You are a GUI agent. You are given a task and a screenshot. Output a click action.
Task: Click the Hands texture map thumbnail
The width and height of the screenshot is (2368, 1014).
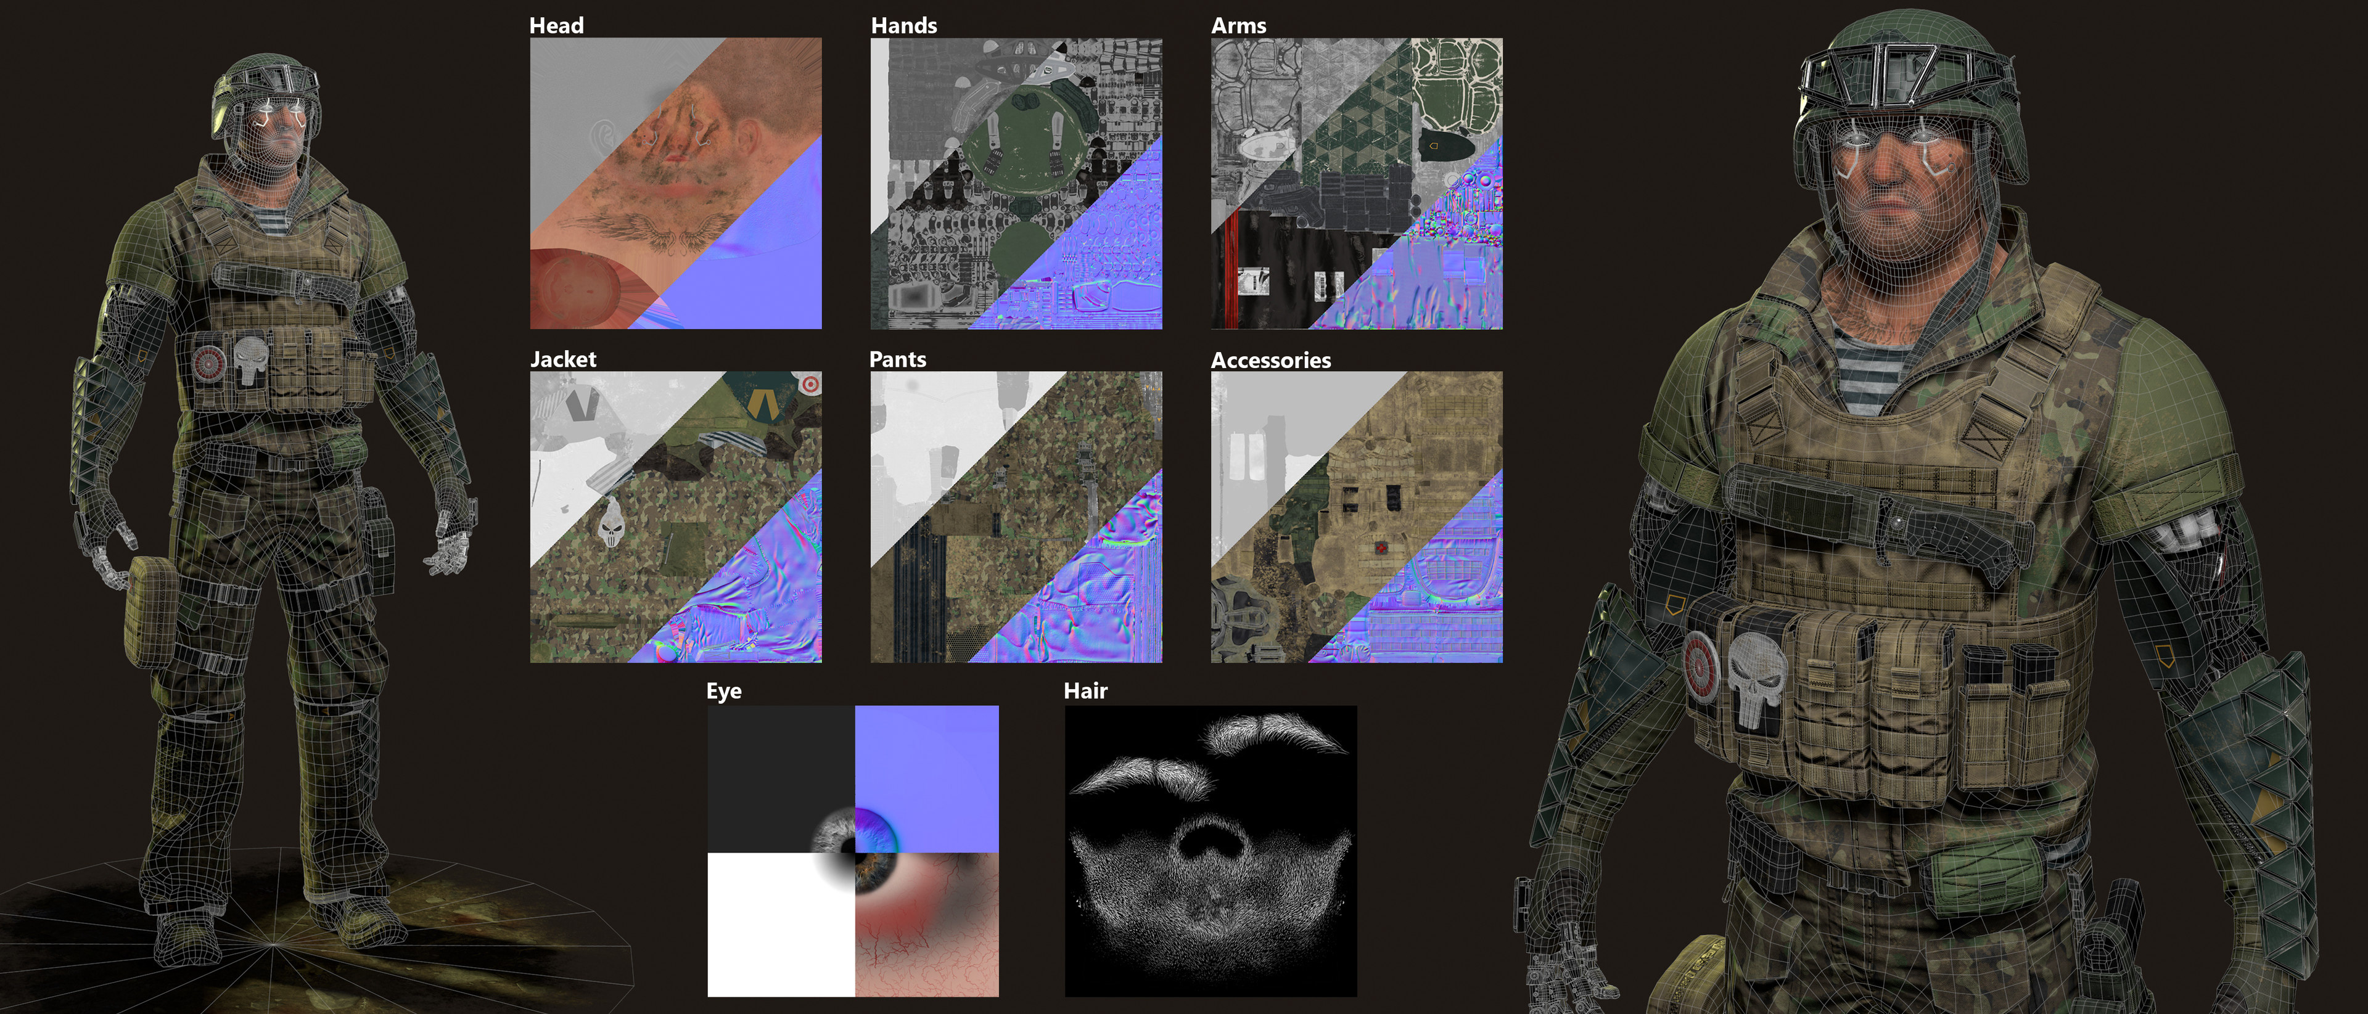1016,183
